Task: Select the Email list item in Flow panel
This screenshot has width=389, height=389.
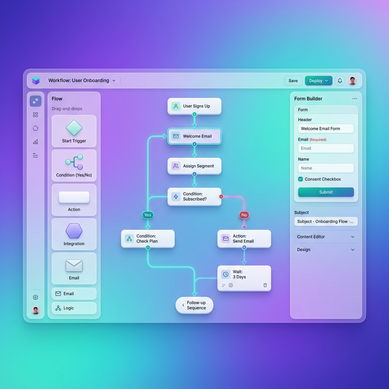Action: pyautogui.click(x=74, y=294)
